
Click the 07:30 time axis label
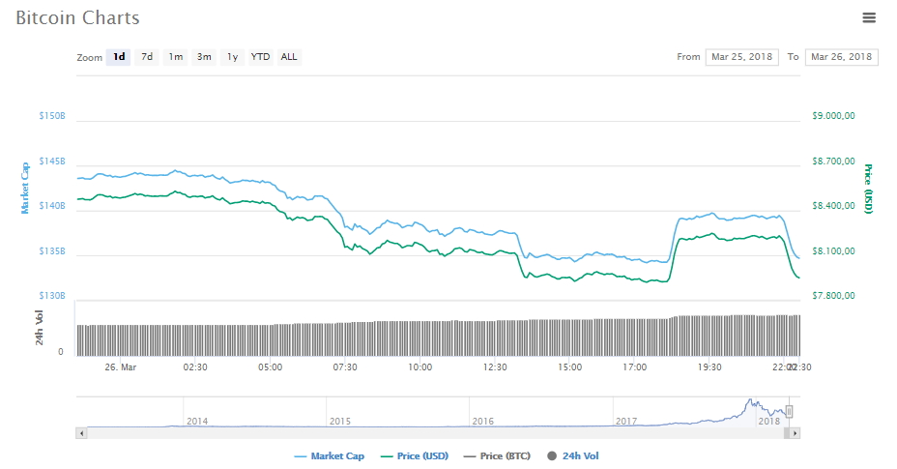click(x=345, y=367)
